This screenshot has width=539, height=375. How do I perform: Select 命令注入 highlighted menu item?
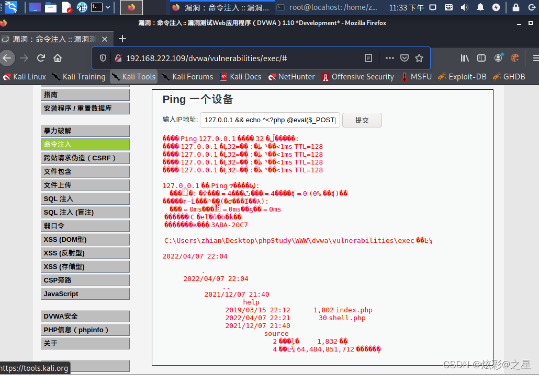pos(85,145)
